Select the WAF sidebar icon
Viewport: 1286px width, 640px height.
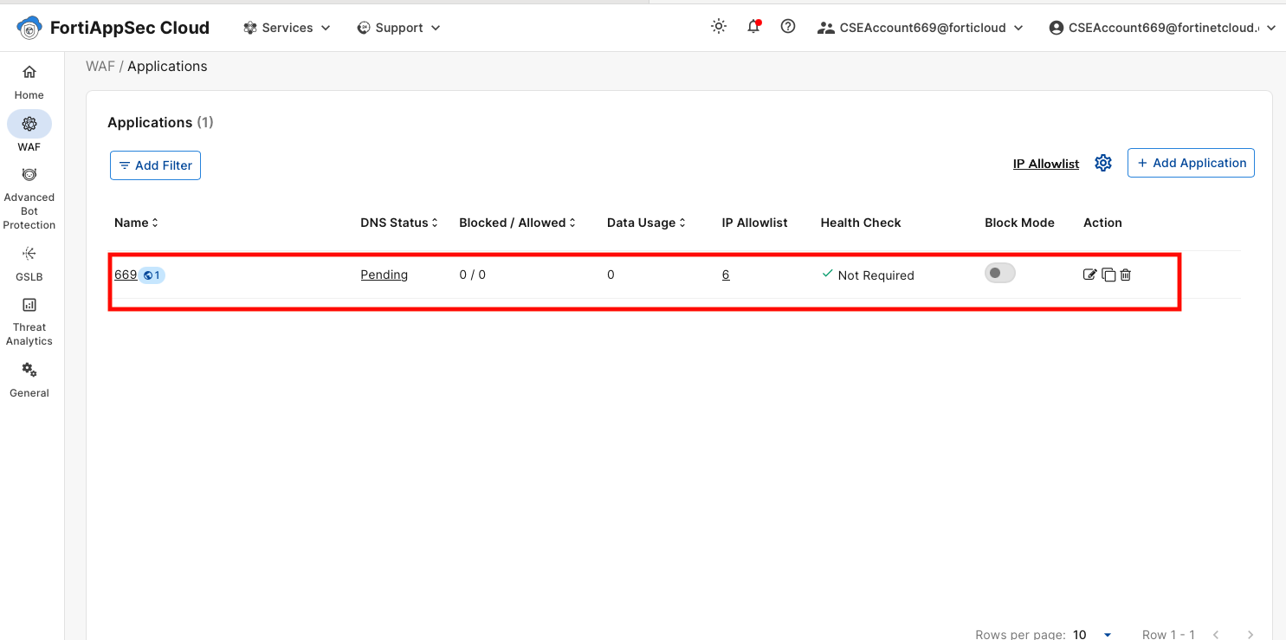tap(29, 124)
